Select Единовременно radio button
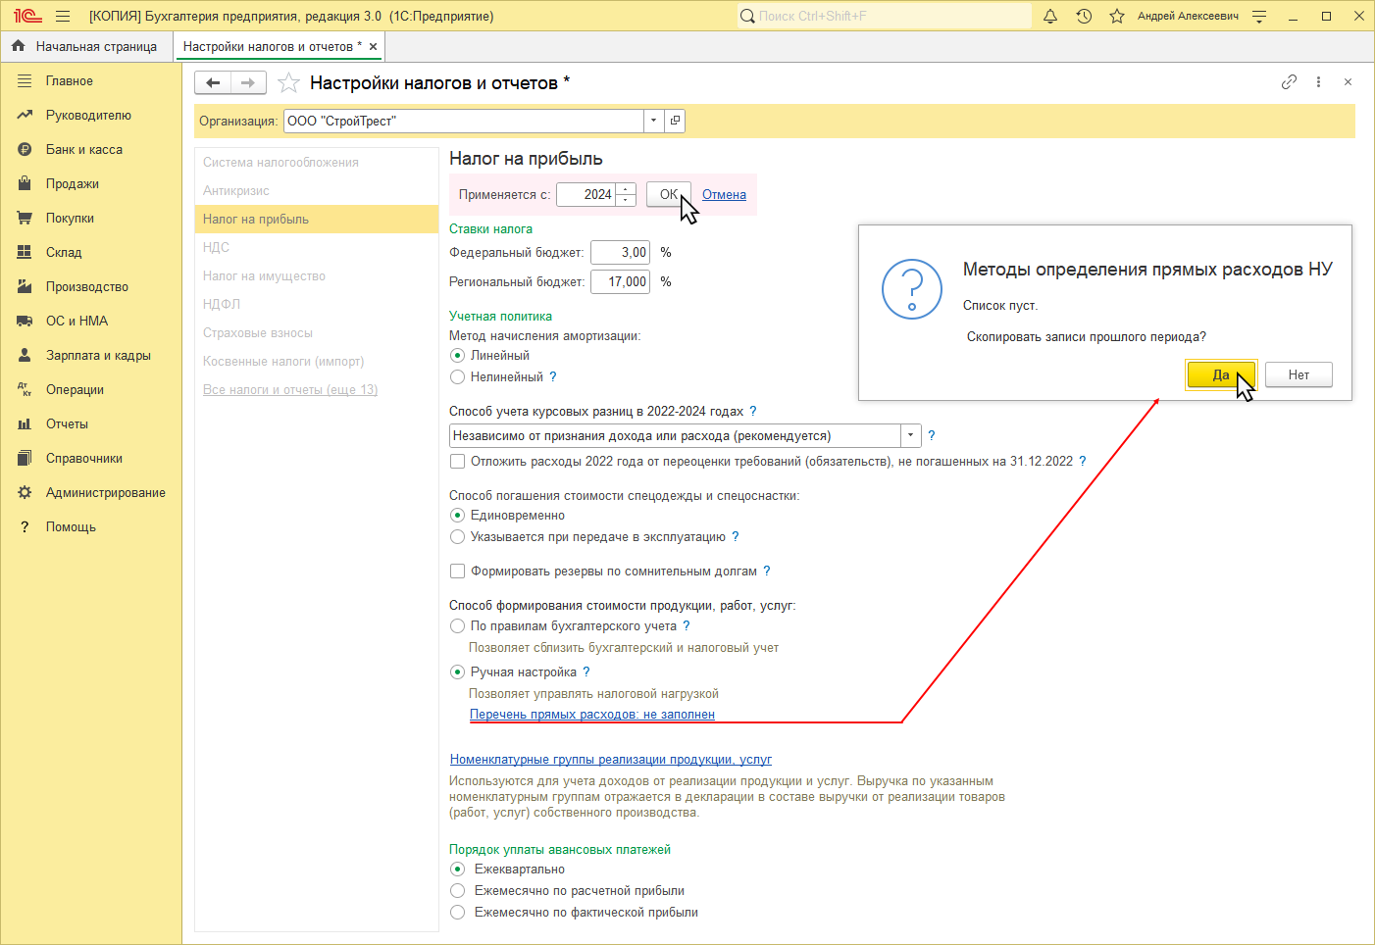The width and height of the screenshot is (1375, 945). click(457, 516)
